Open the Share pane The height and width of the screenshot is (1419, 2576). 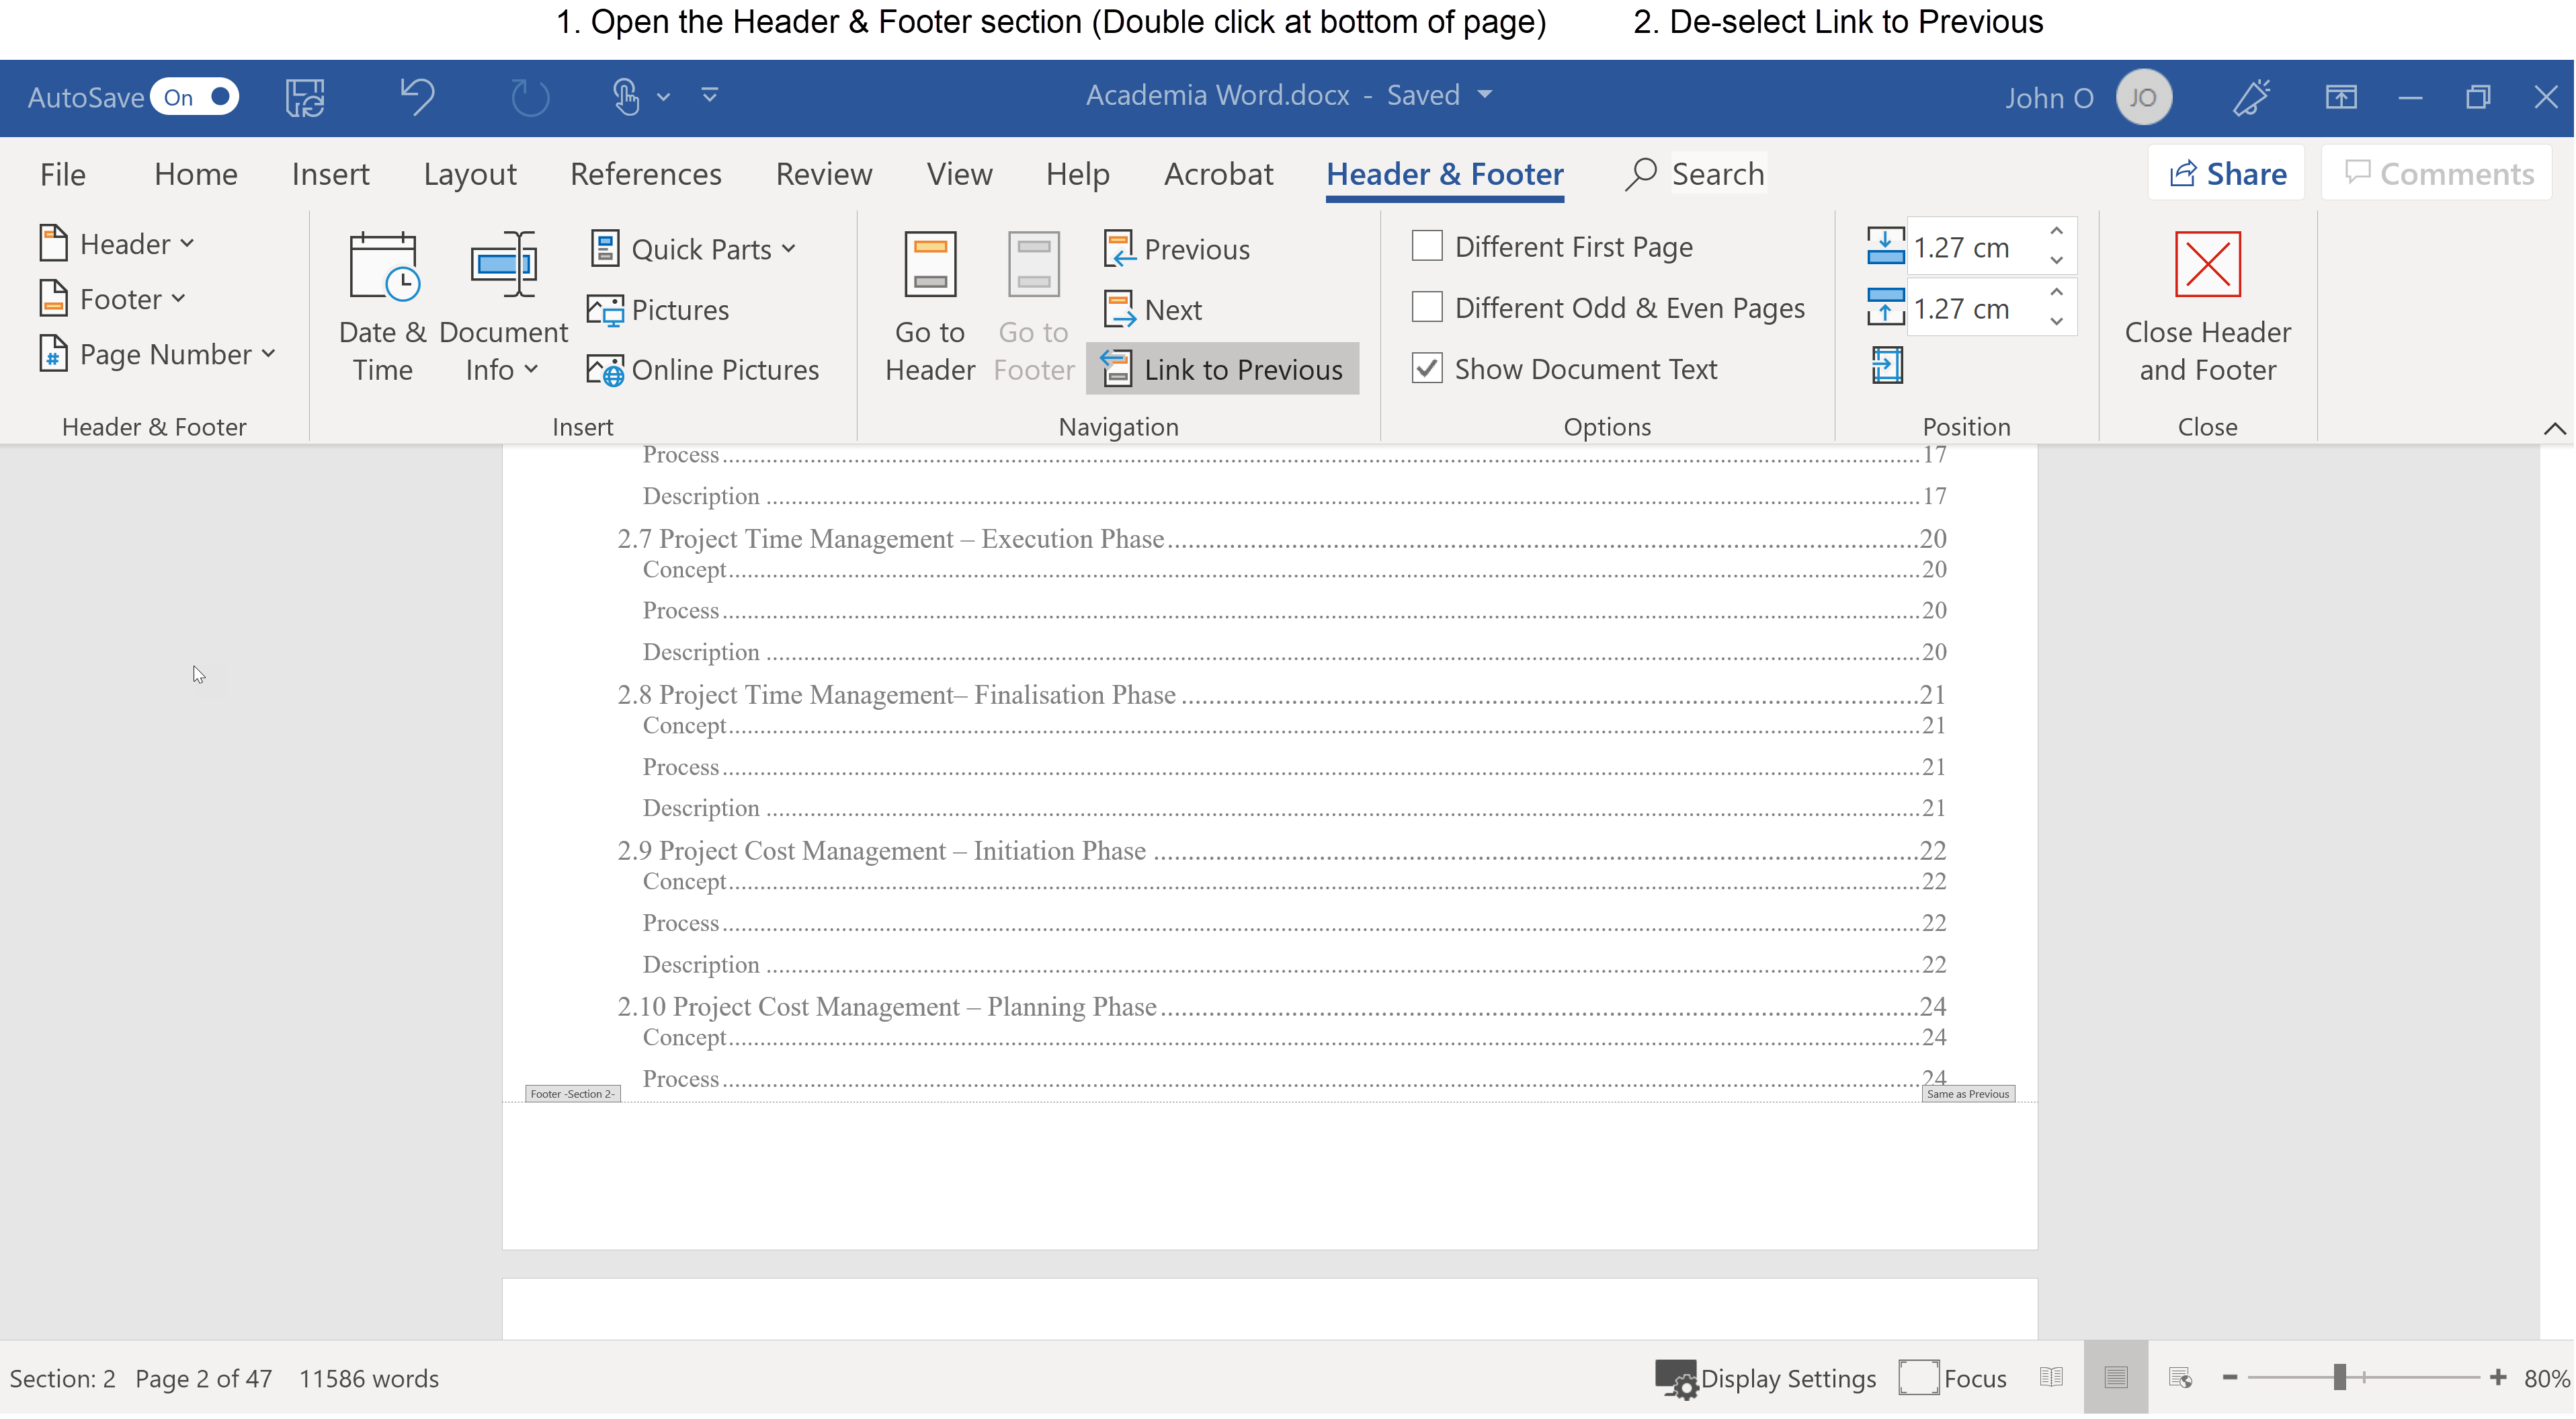[2226, 172]
